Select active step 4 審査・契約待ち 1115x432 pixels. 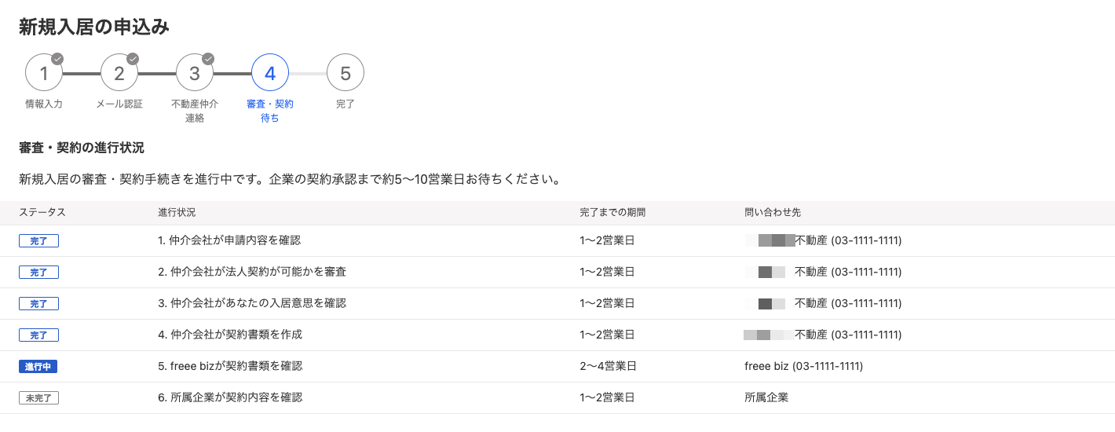[270, 73]
